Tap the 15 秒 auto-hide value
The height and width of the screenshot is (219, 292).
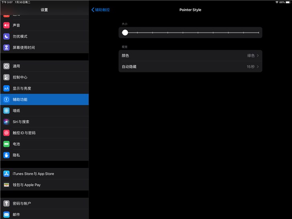(251, 67)
